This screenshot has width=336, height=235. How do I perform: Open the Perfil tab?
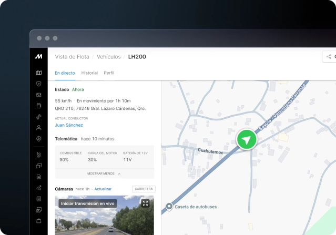pos(109,73)
